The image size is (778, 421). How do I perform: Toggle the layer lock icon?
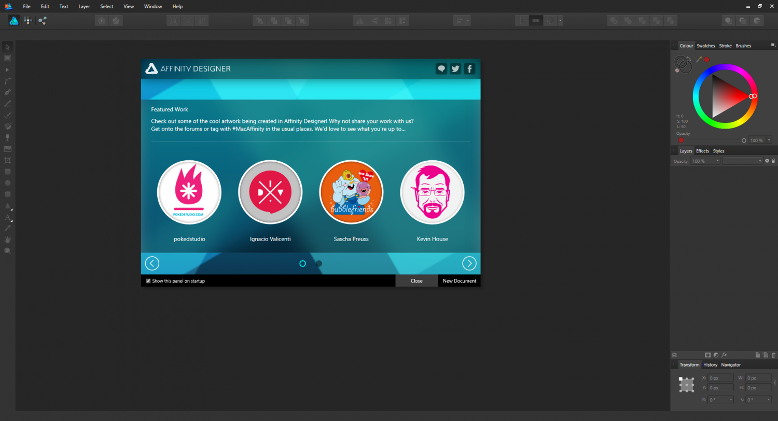point(773,161)
